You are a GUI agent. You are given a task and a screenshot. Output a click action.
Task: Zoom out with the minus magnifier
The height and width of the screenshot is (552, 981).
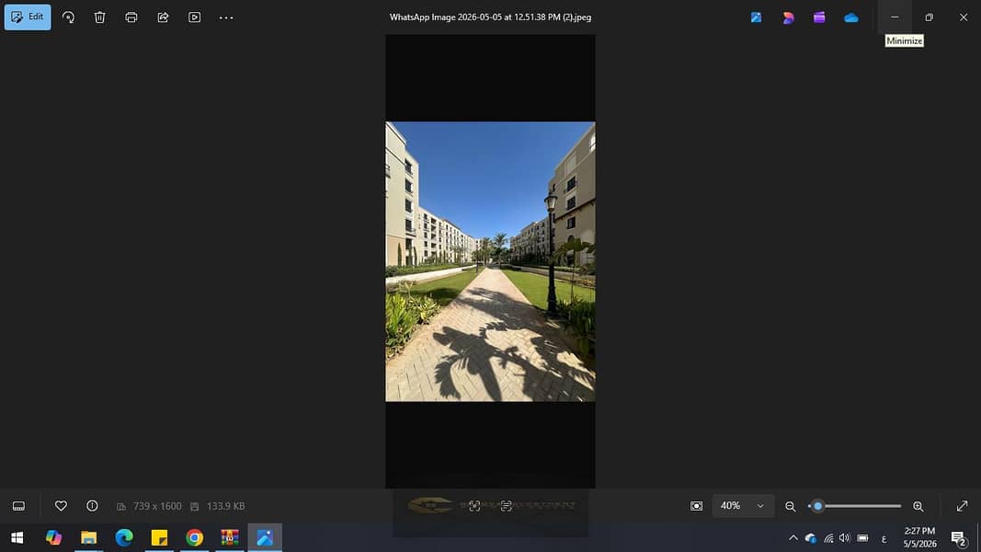[x=790, y=506]
